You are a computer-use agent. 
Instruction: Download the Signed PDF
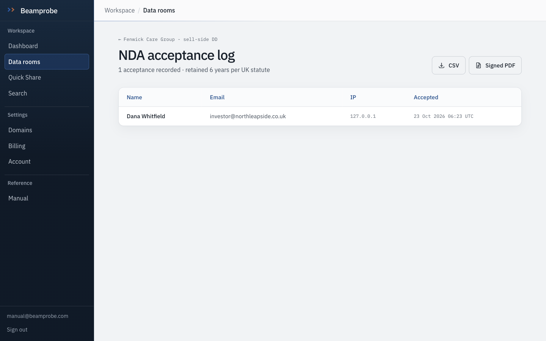495,66
